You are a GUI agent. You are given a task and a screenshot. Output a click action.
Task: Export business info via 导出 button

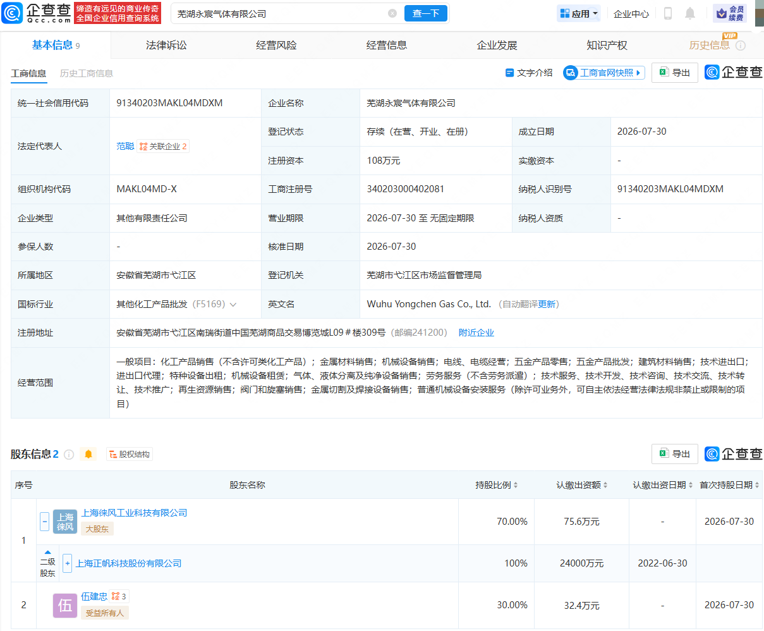(x=675, y=73)
